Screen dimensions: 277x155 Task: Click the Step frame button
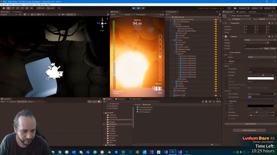click(143, 8)
